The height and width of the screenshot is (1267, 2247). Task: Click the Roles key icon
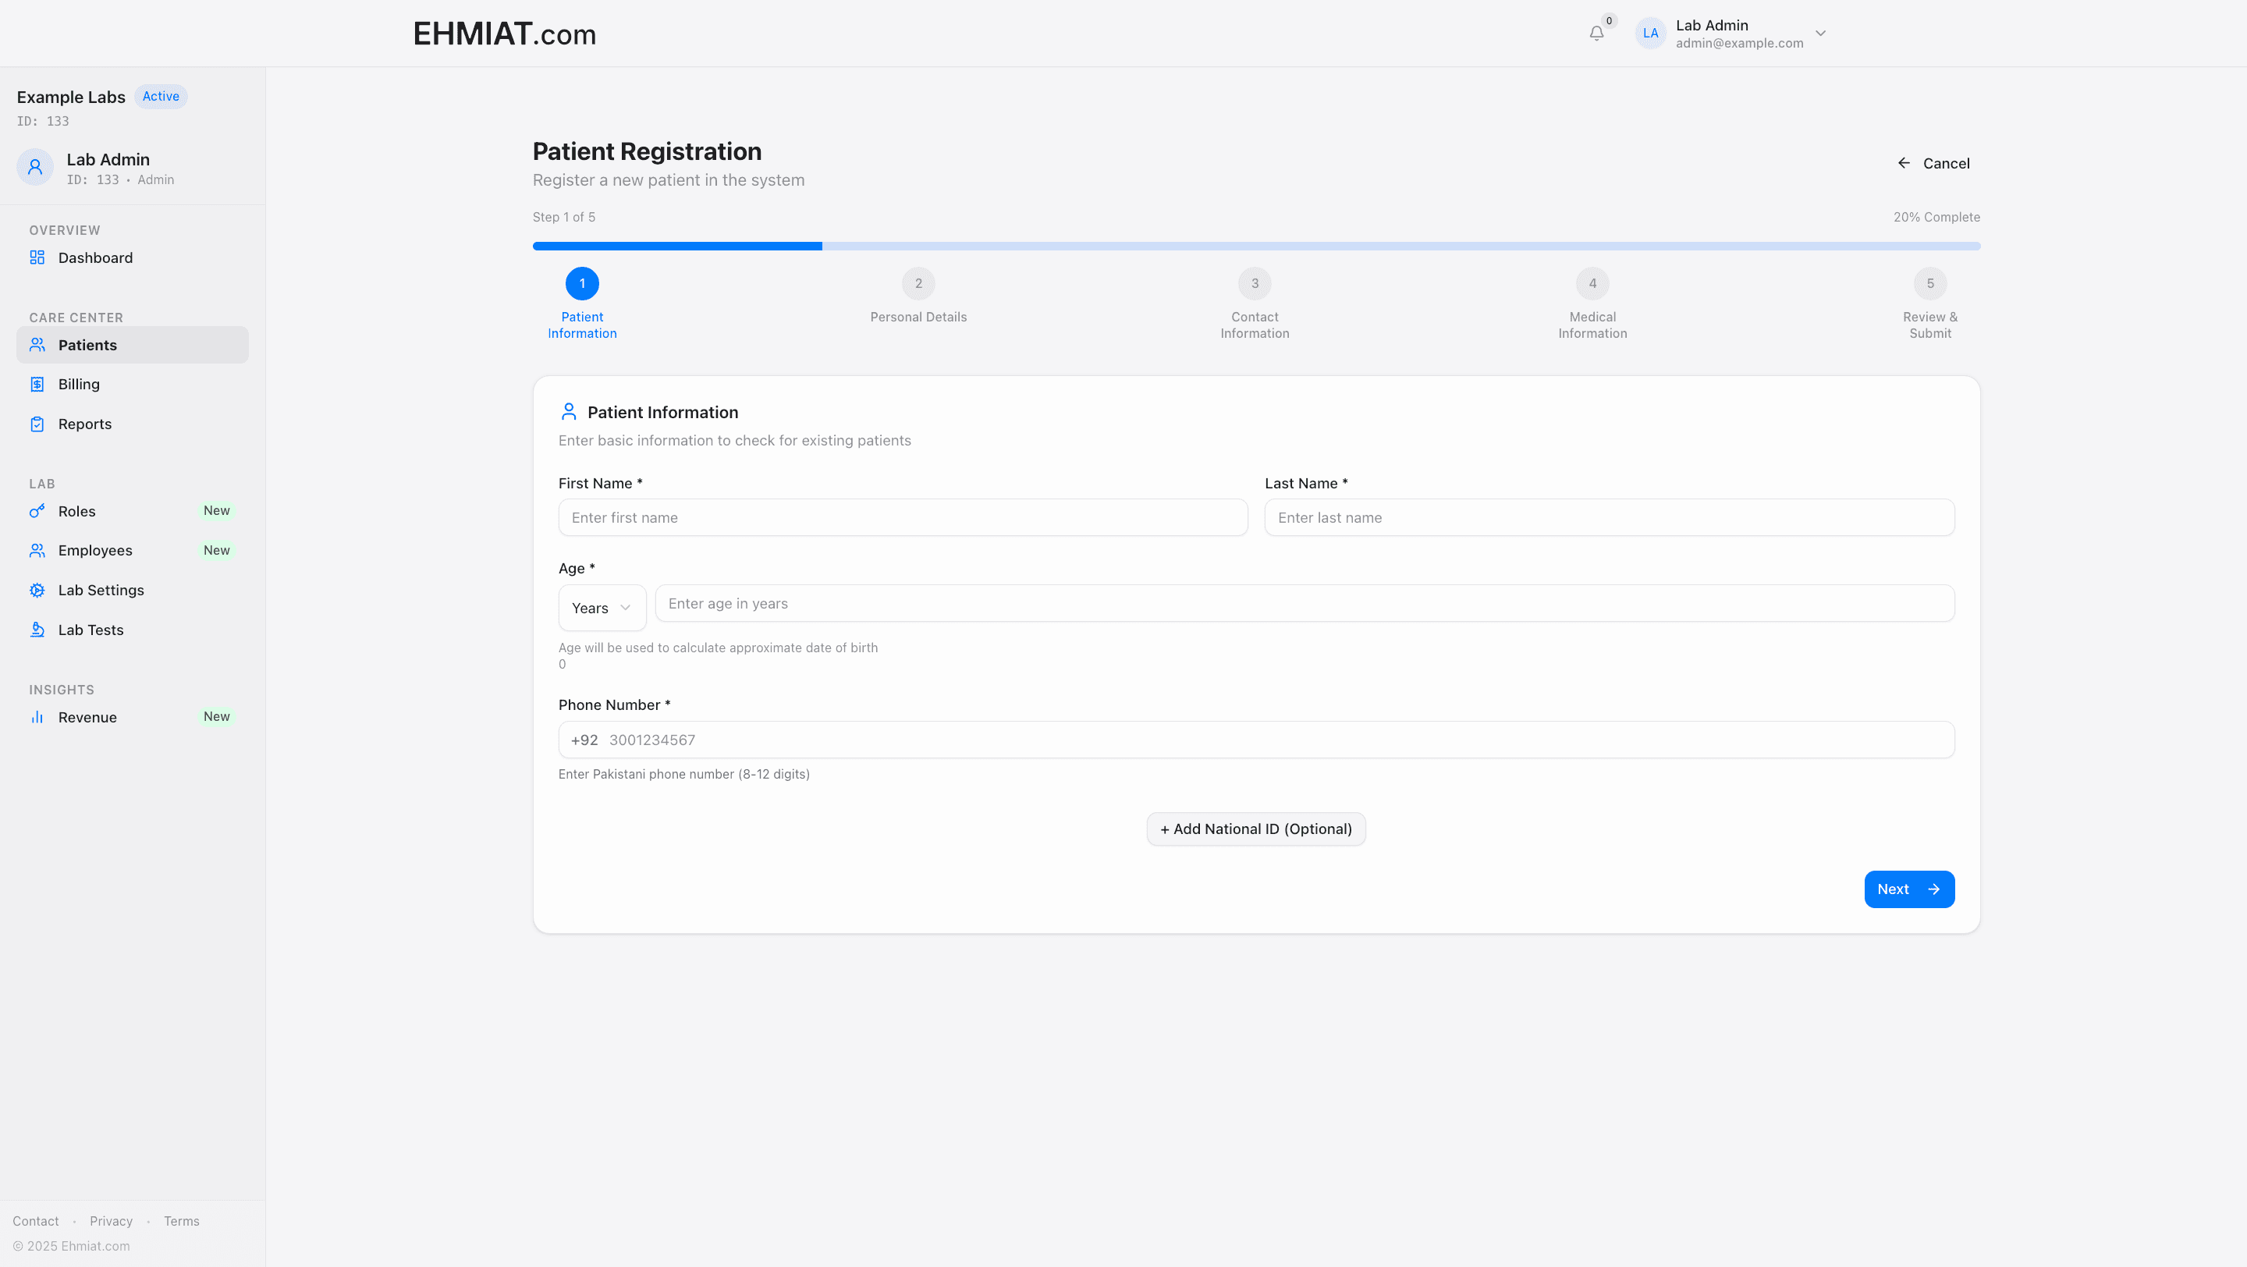[37, 511]
